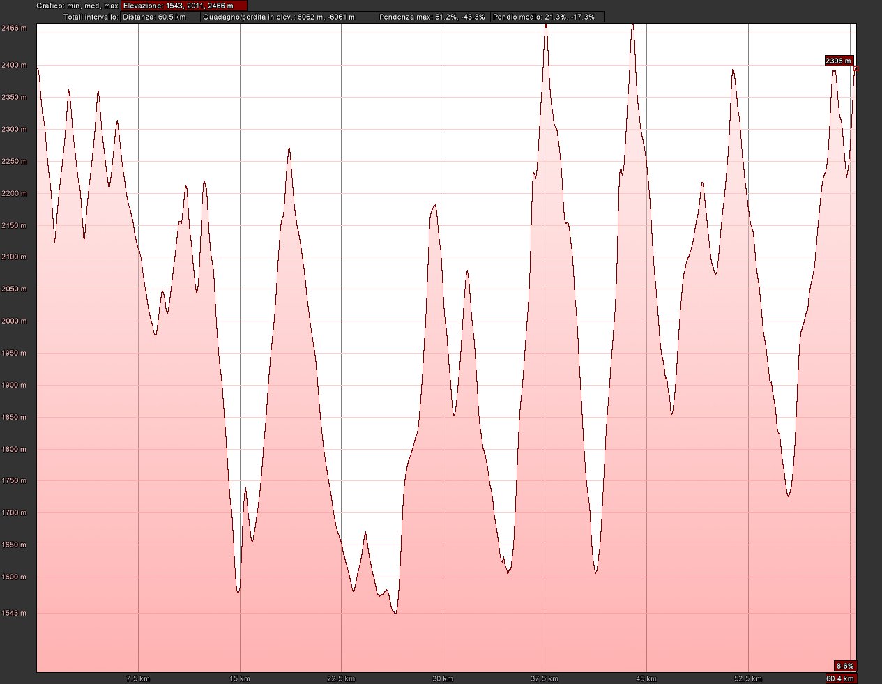Click the 2000 m y-axis label
The height and width of the screenshot is (684, 882).
(15, 321)
